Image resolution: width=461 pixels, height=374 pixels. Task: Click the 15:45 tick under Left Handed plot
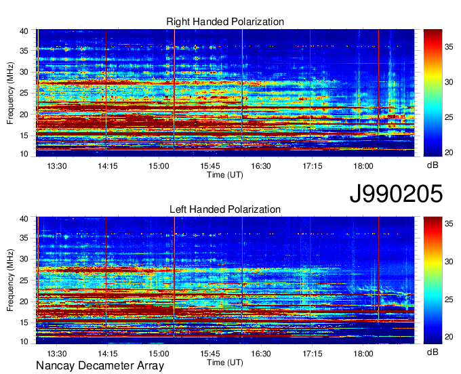click(210, 354)
